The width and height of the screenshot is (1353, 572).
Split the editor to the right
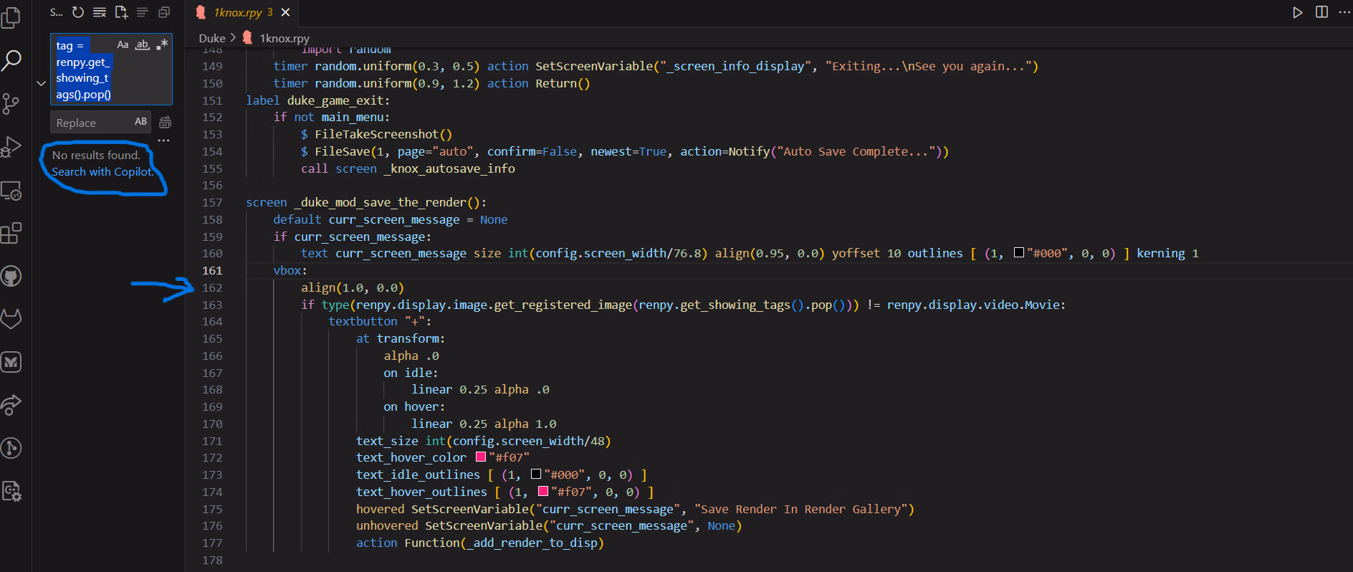coord(1321,12)
